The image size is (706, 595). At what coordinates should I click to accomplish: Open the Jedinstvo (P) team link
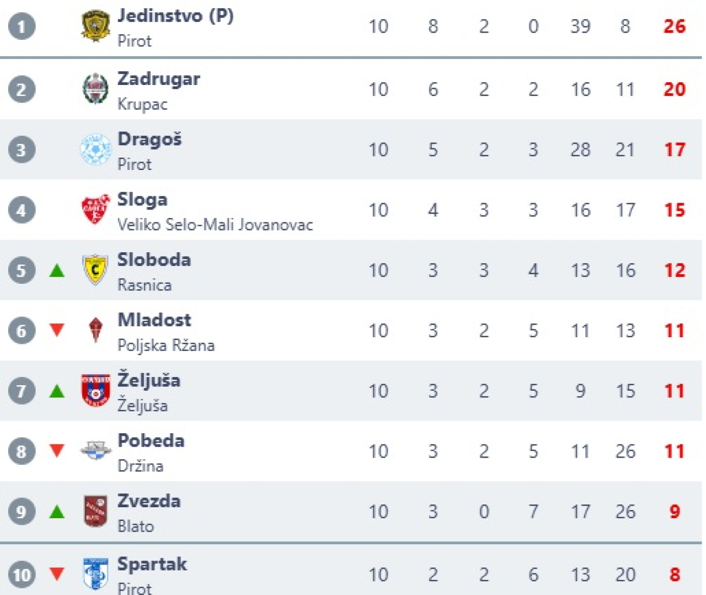(x=175, y=15)
